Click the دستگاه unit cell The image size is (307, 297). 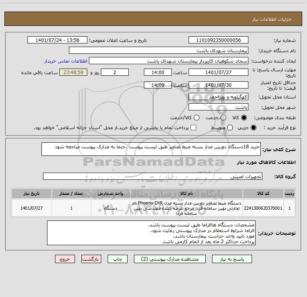pos(110,208)
